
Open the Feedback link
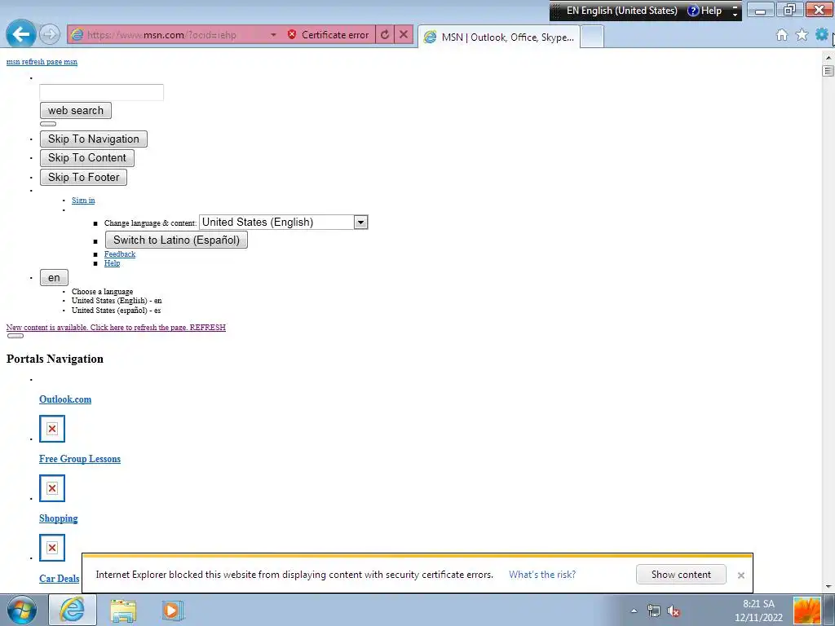click(120, 254)
